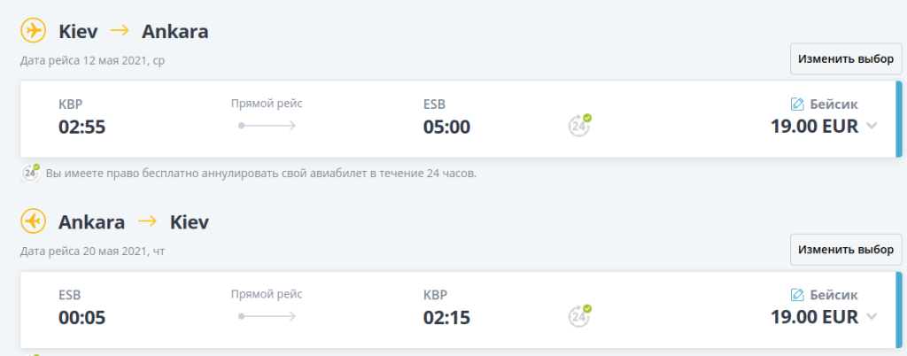Click the 02:55 KBP departure time

tap(82, 127)
